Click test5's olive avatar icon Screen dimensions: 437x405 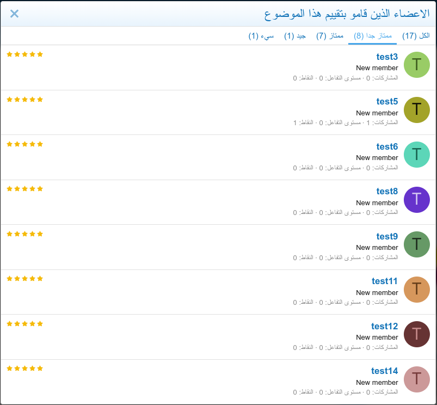click(416, 109)
